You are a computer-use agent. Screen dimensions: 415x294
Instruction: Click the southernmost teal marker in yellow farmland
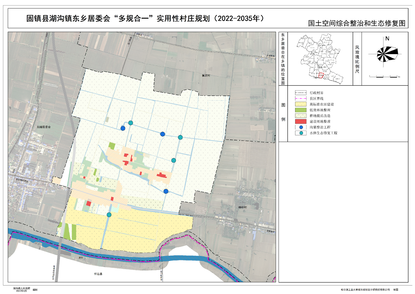pyautogui.click(x=109, y=215)
